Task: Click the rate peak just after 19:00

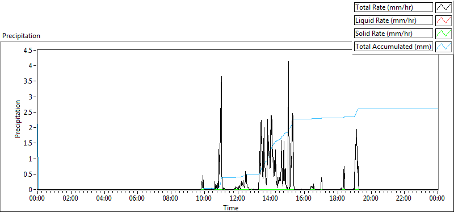Action: point(357,130)
